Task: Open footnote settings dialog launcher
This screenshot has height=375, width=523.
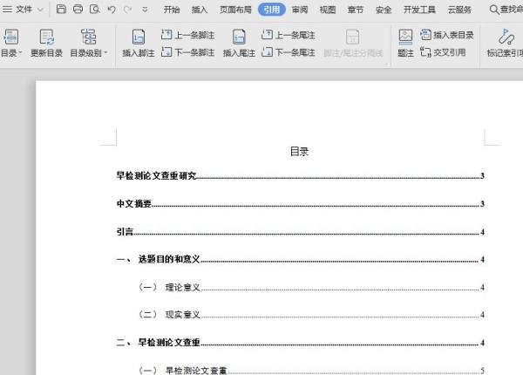Action: (386, 64)
